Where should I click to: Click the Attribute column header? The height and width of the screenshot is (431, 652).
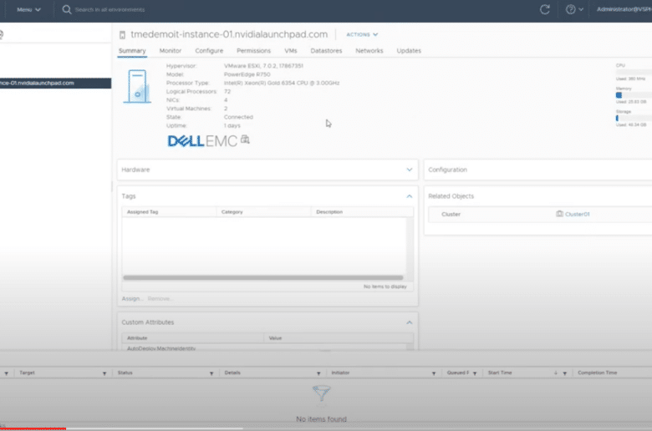[192, 338]
